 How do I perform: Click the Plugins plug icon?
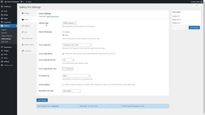click(2, 51)
